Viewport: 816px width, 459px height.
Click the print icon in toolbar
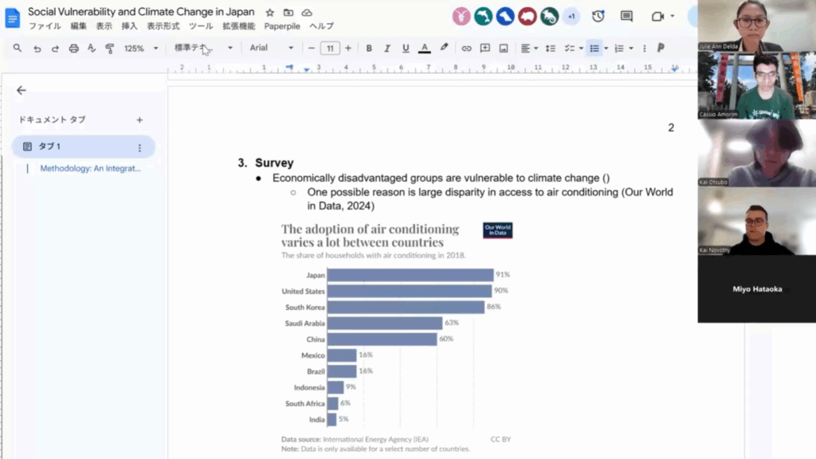tap(74, 49)
